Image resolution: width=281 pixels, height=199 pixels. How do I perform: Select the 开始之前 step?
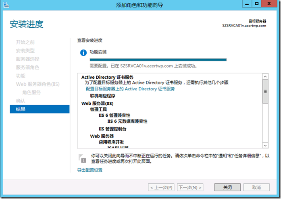click(25, 42)
